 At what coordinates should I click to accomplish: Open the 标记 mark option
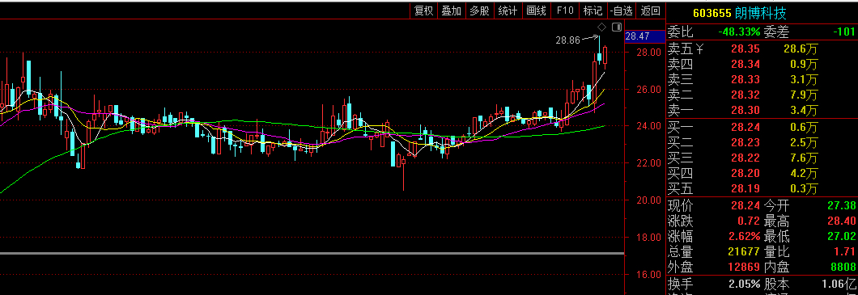(593, 11)
